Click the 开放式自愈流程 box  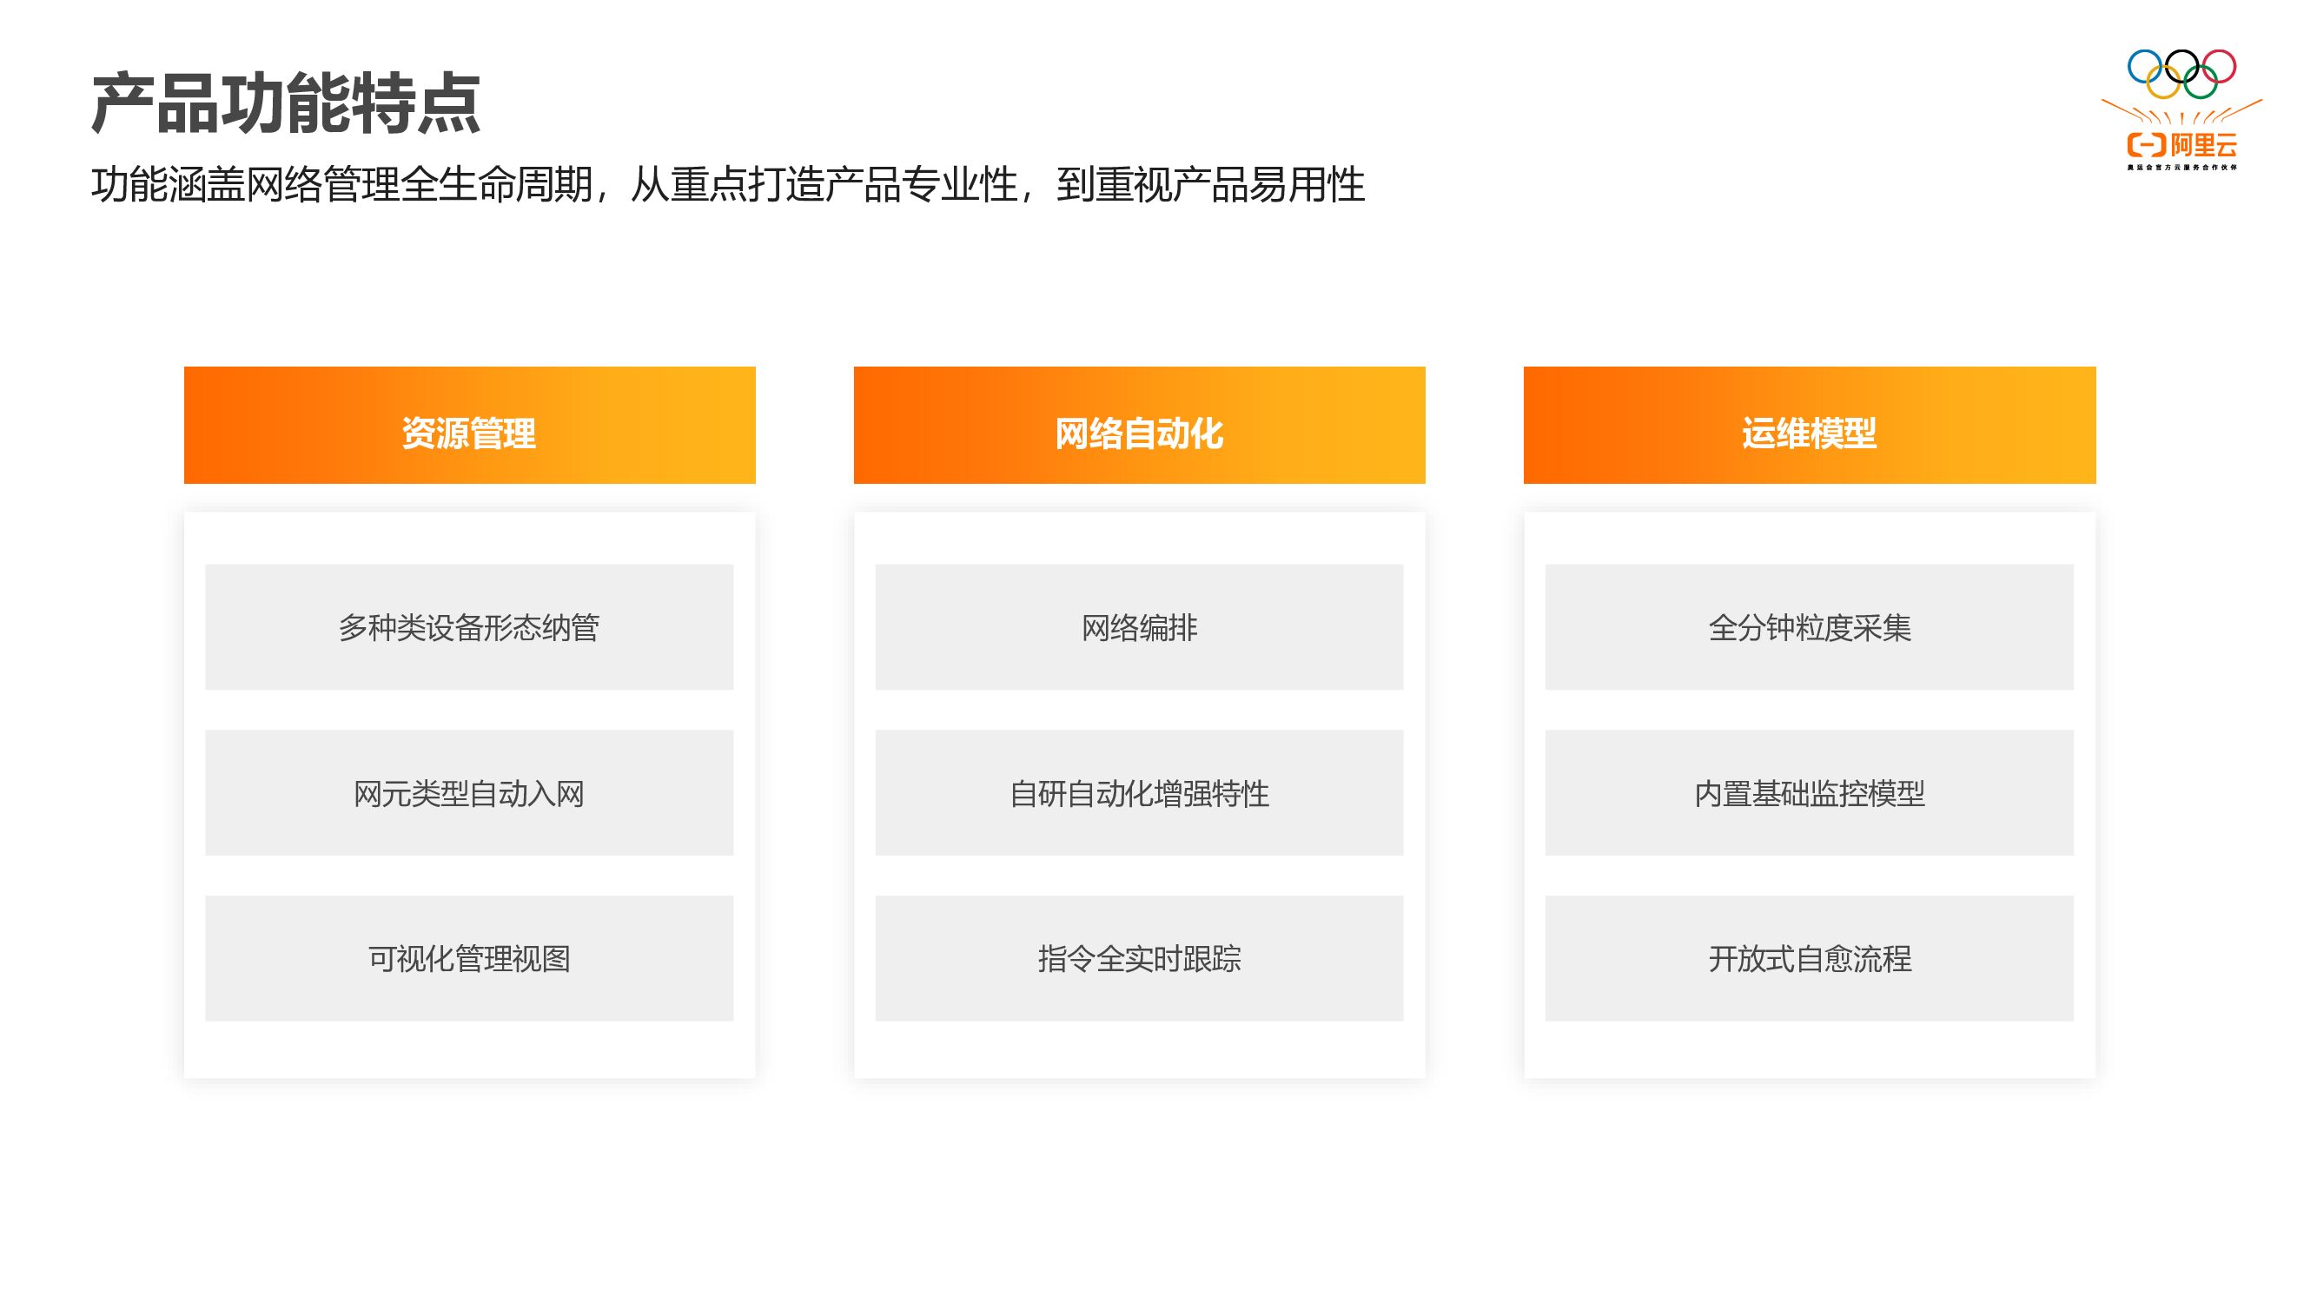click(x=1809, y=957)
